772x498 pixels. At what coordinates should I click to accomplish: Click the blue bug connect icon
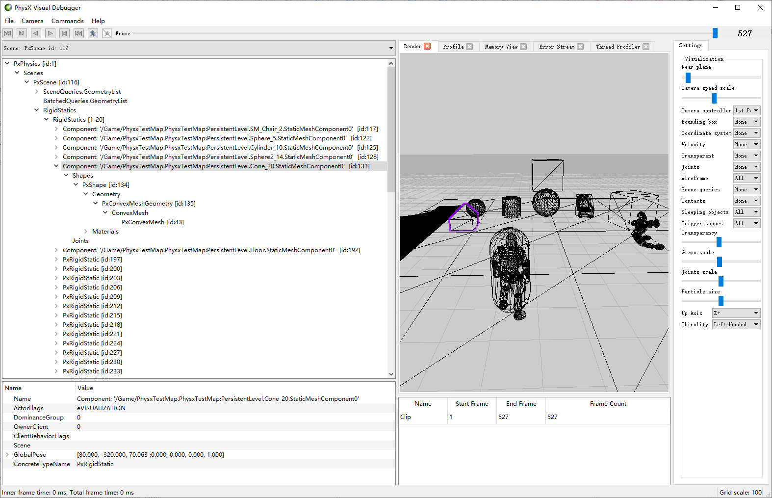[93, 33]
